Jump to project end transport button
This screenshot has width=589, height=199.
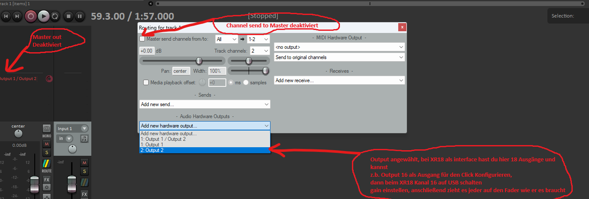click(17, 17)
